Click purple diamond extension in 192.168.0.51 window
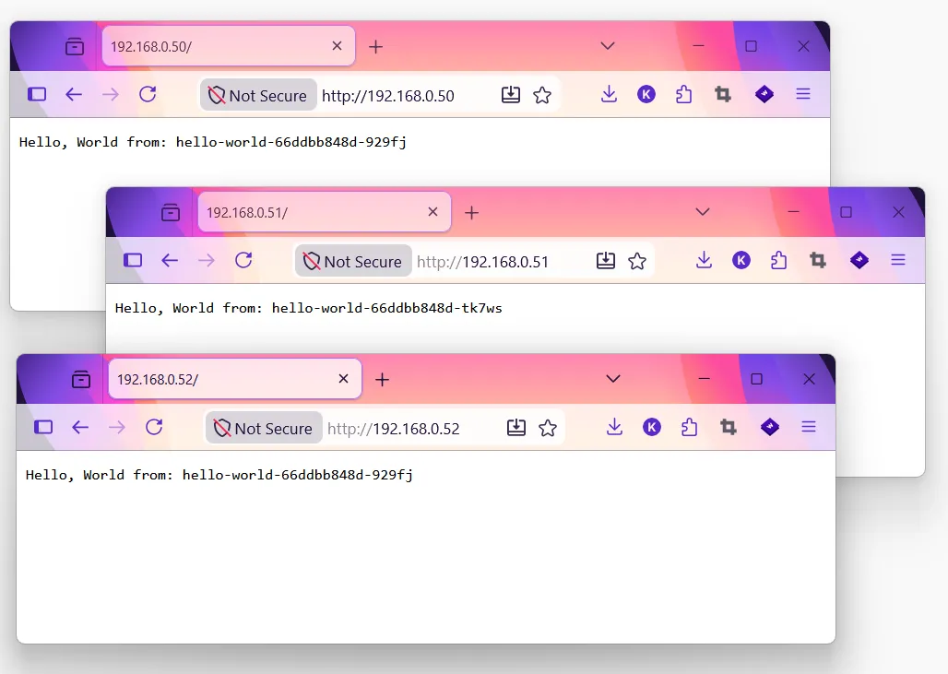 pyautogui.click(x=859, y=261)
